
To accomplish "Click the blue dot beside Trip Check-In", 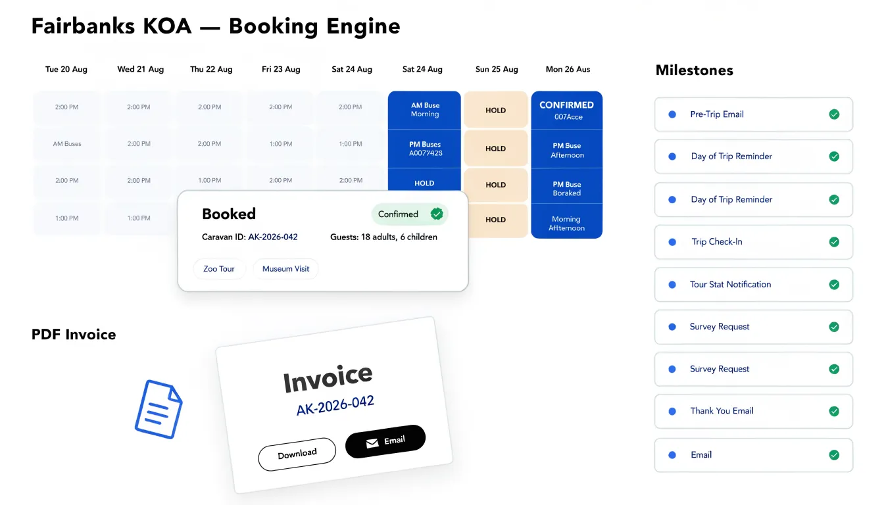I will [672, 242].
